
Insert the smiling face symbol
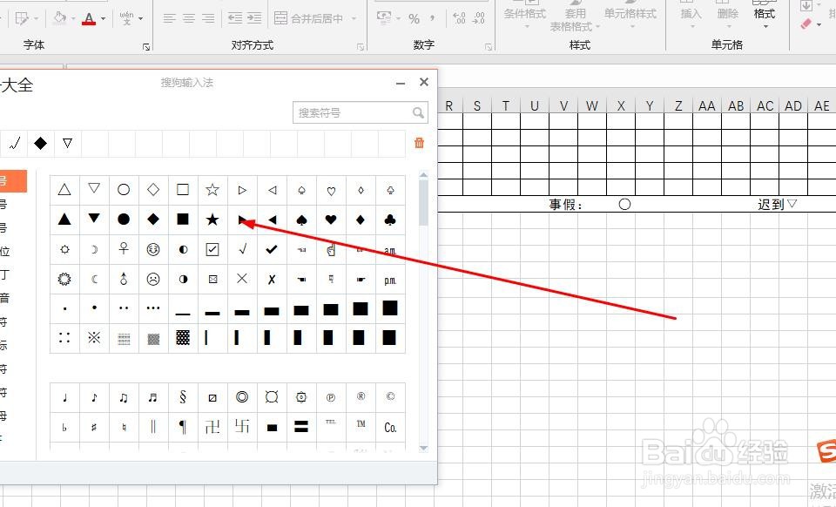[153, 249]
